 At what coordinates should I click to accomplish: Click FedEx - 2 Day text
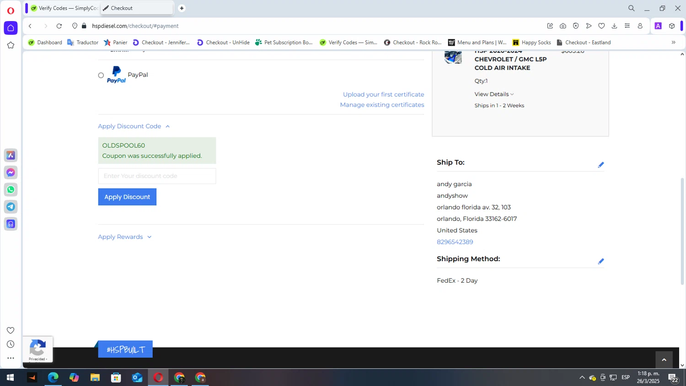pos(457,281)
